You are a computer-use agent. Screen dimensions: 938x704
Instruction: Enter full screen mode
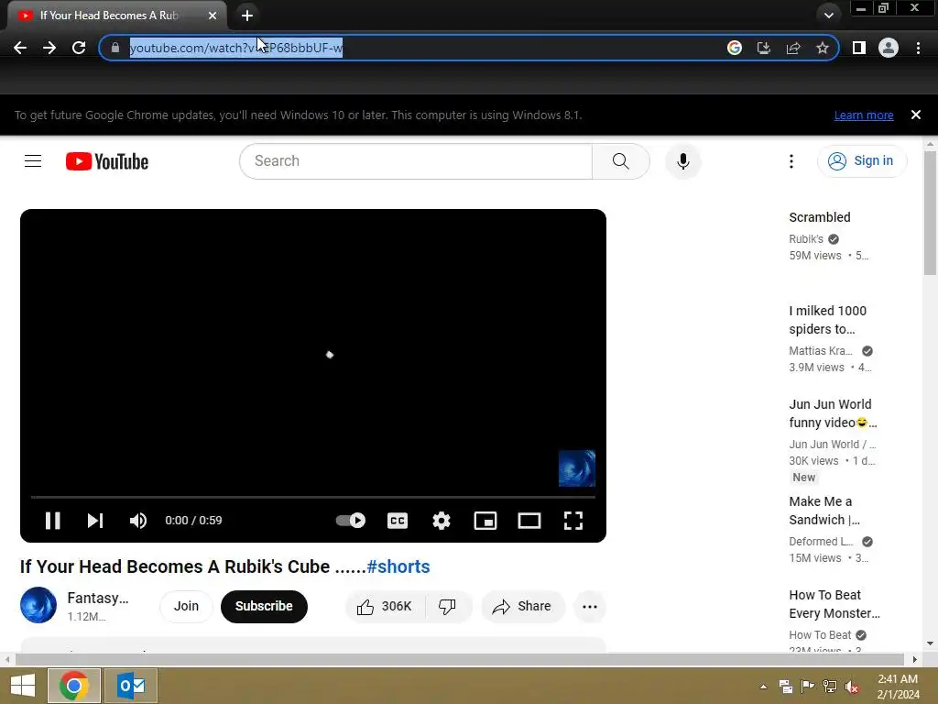coord(573,521)
